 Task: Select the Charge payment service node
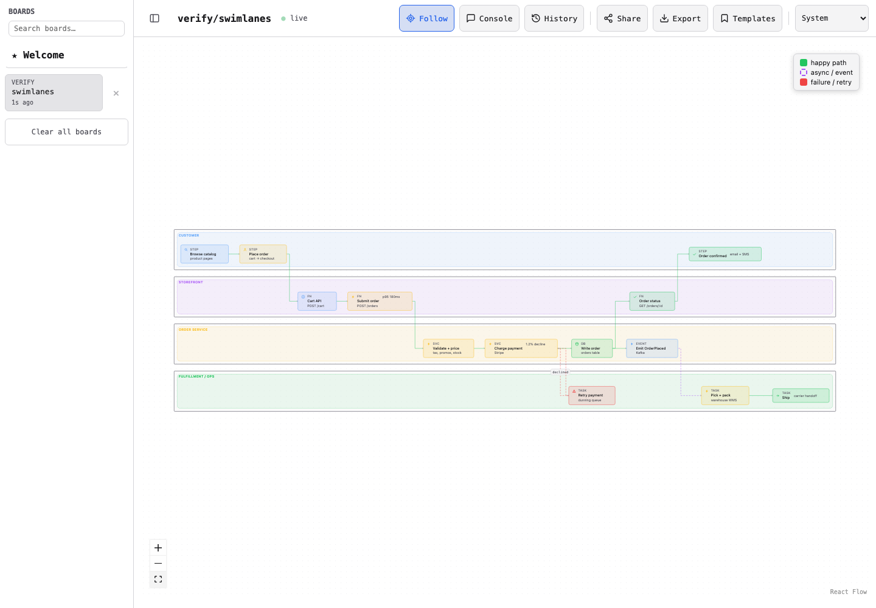coord(521,348)
